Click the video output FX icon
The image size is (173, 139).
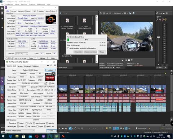(x=107, y=13)
